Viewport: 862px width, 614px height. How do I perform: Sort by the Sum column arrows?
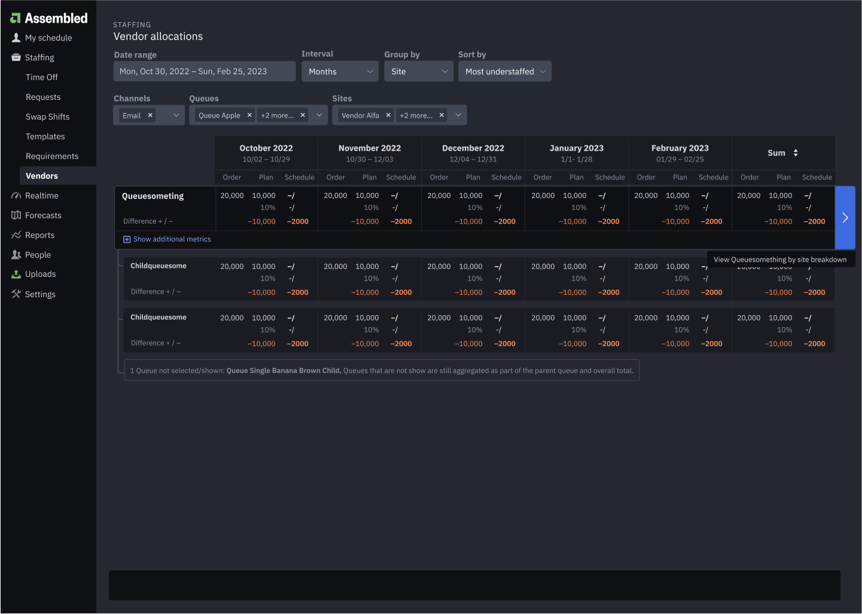pyautogui.click(x=796, y=153)
